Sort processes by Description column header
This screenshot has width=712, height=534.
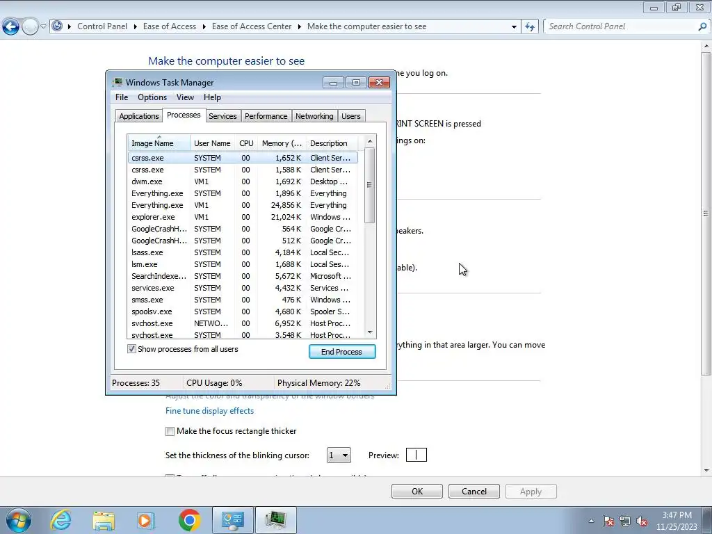point(332,143)
